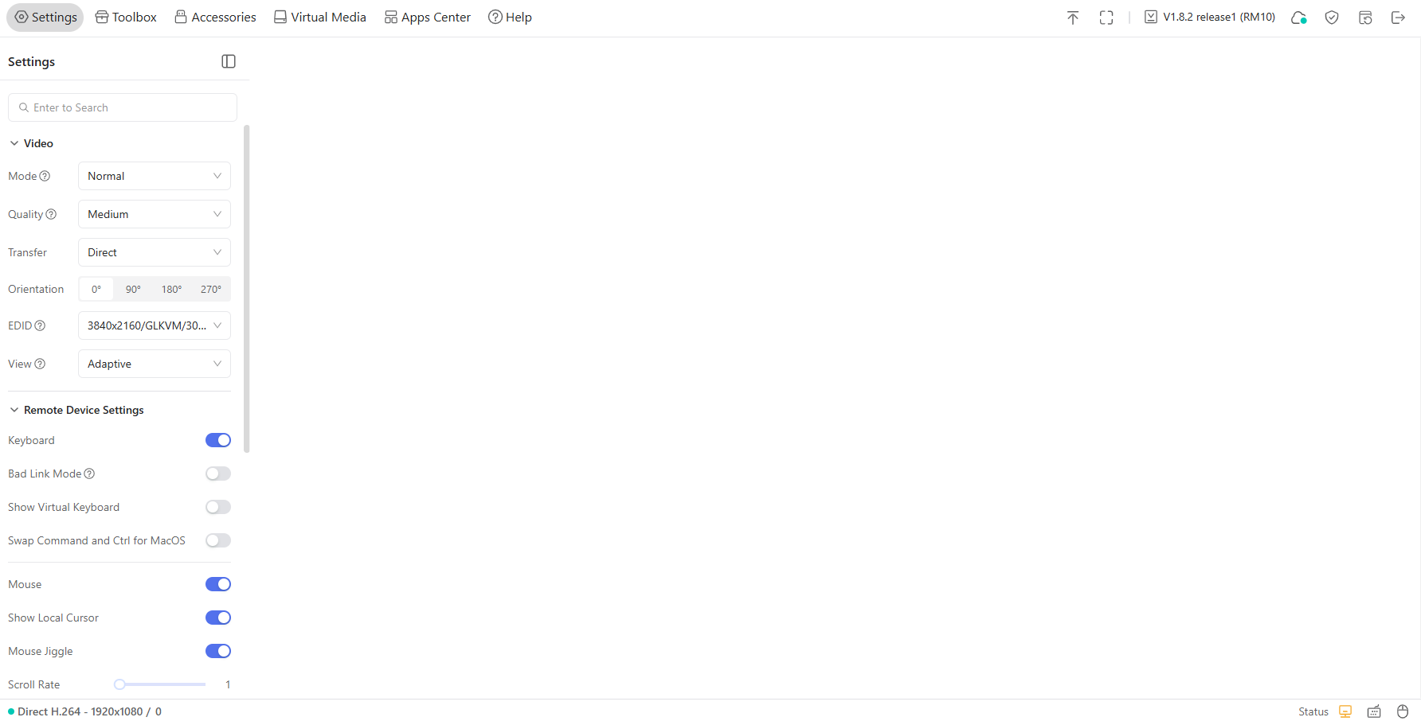Select 180° screen orientation
1421x721 pixels.
(x=171, y=289)
